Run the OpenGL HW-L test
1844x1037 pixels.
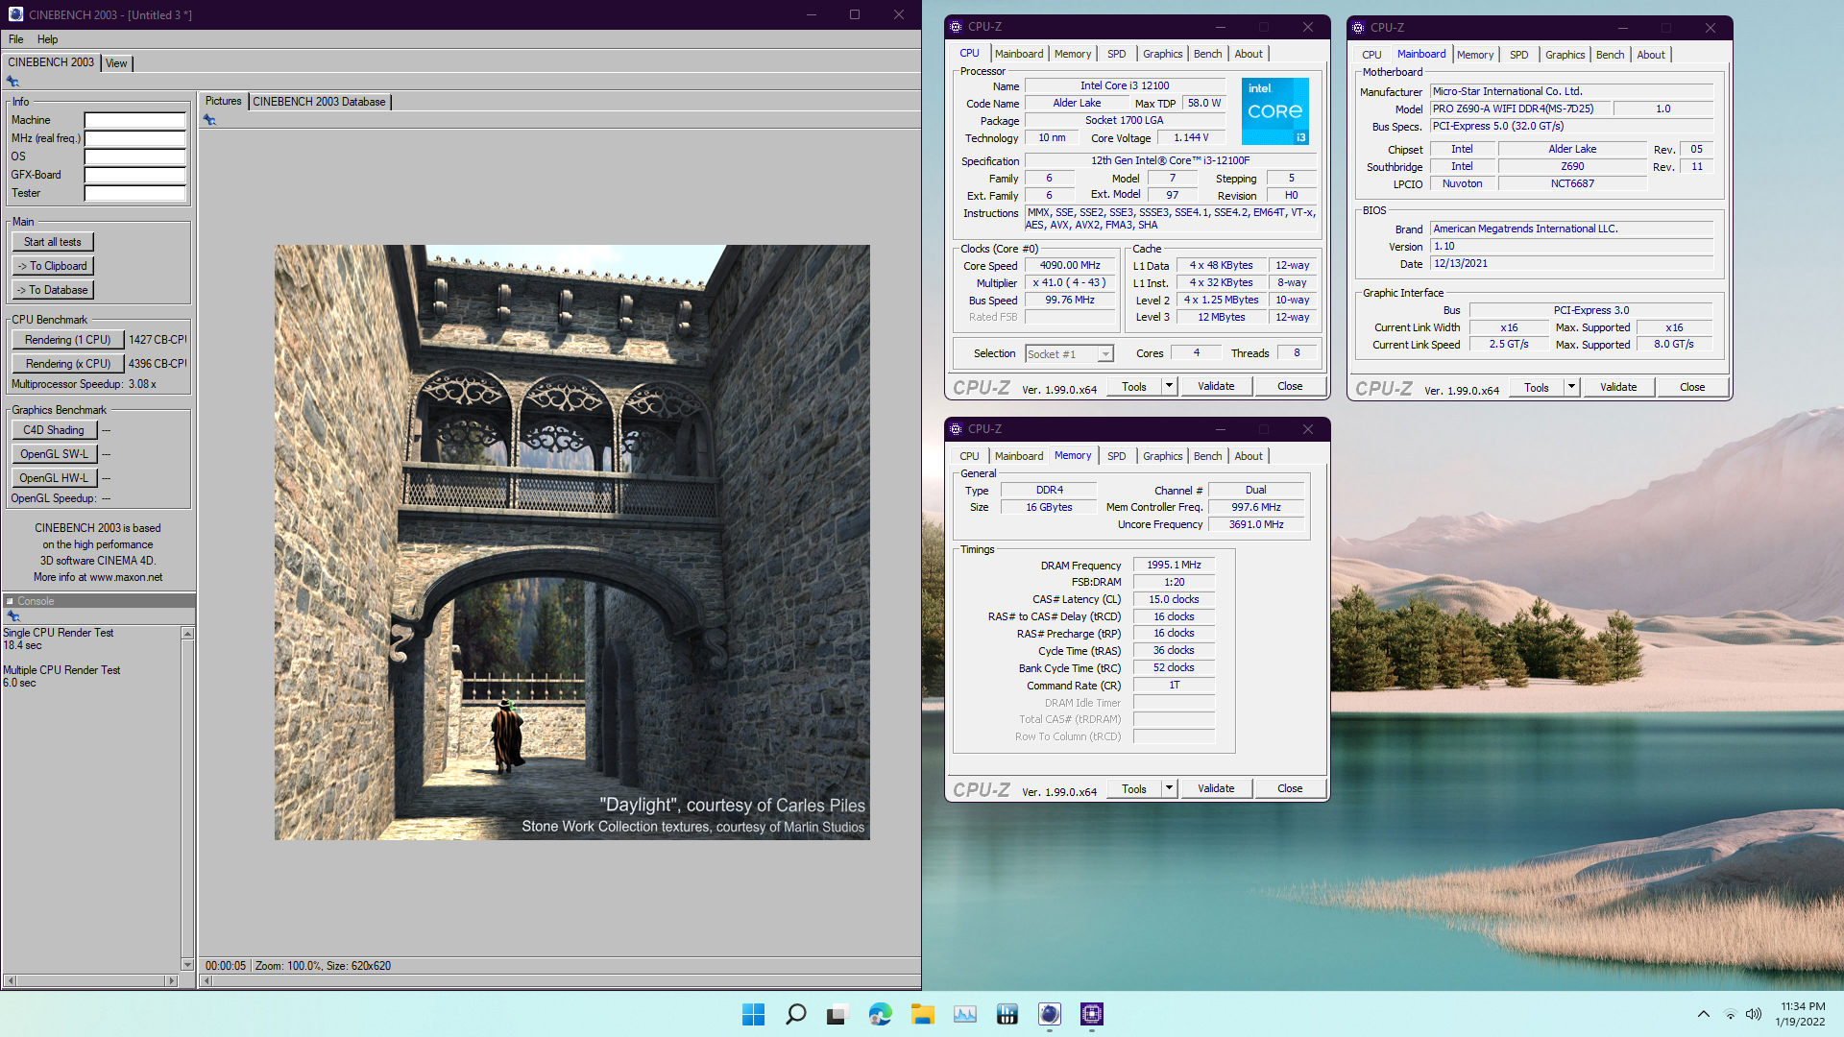pos(54,478)
